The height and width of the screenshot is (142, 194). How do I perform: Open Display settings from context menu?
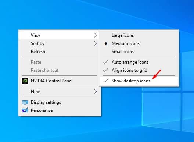[59, 102]
